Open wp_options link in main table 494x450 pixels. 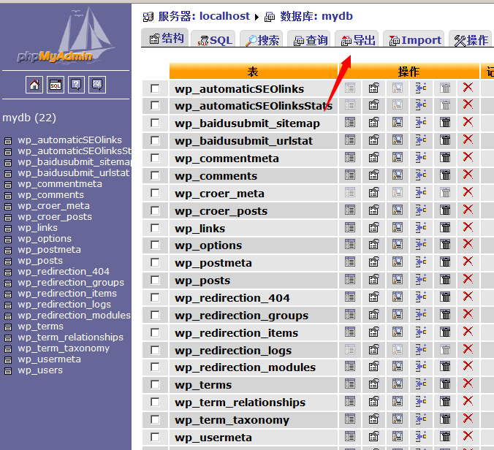pyautogui.click(x=208, y=245)
